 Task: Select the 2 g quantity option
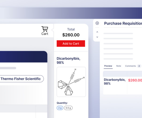coord(60,108)
